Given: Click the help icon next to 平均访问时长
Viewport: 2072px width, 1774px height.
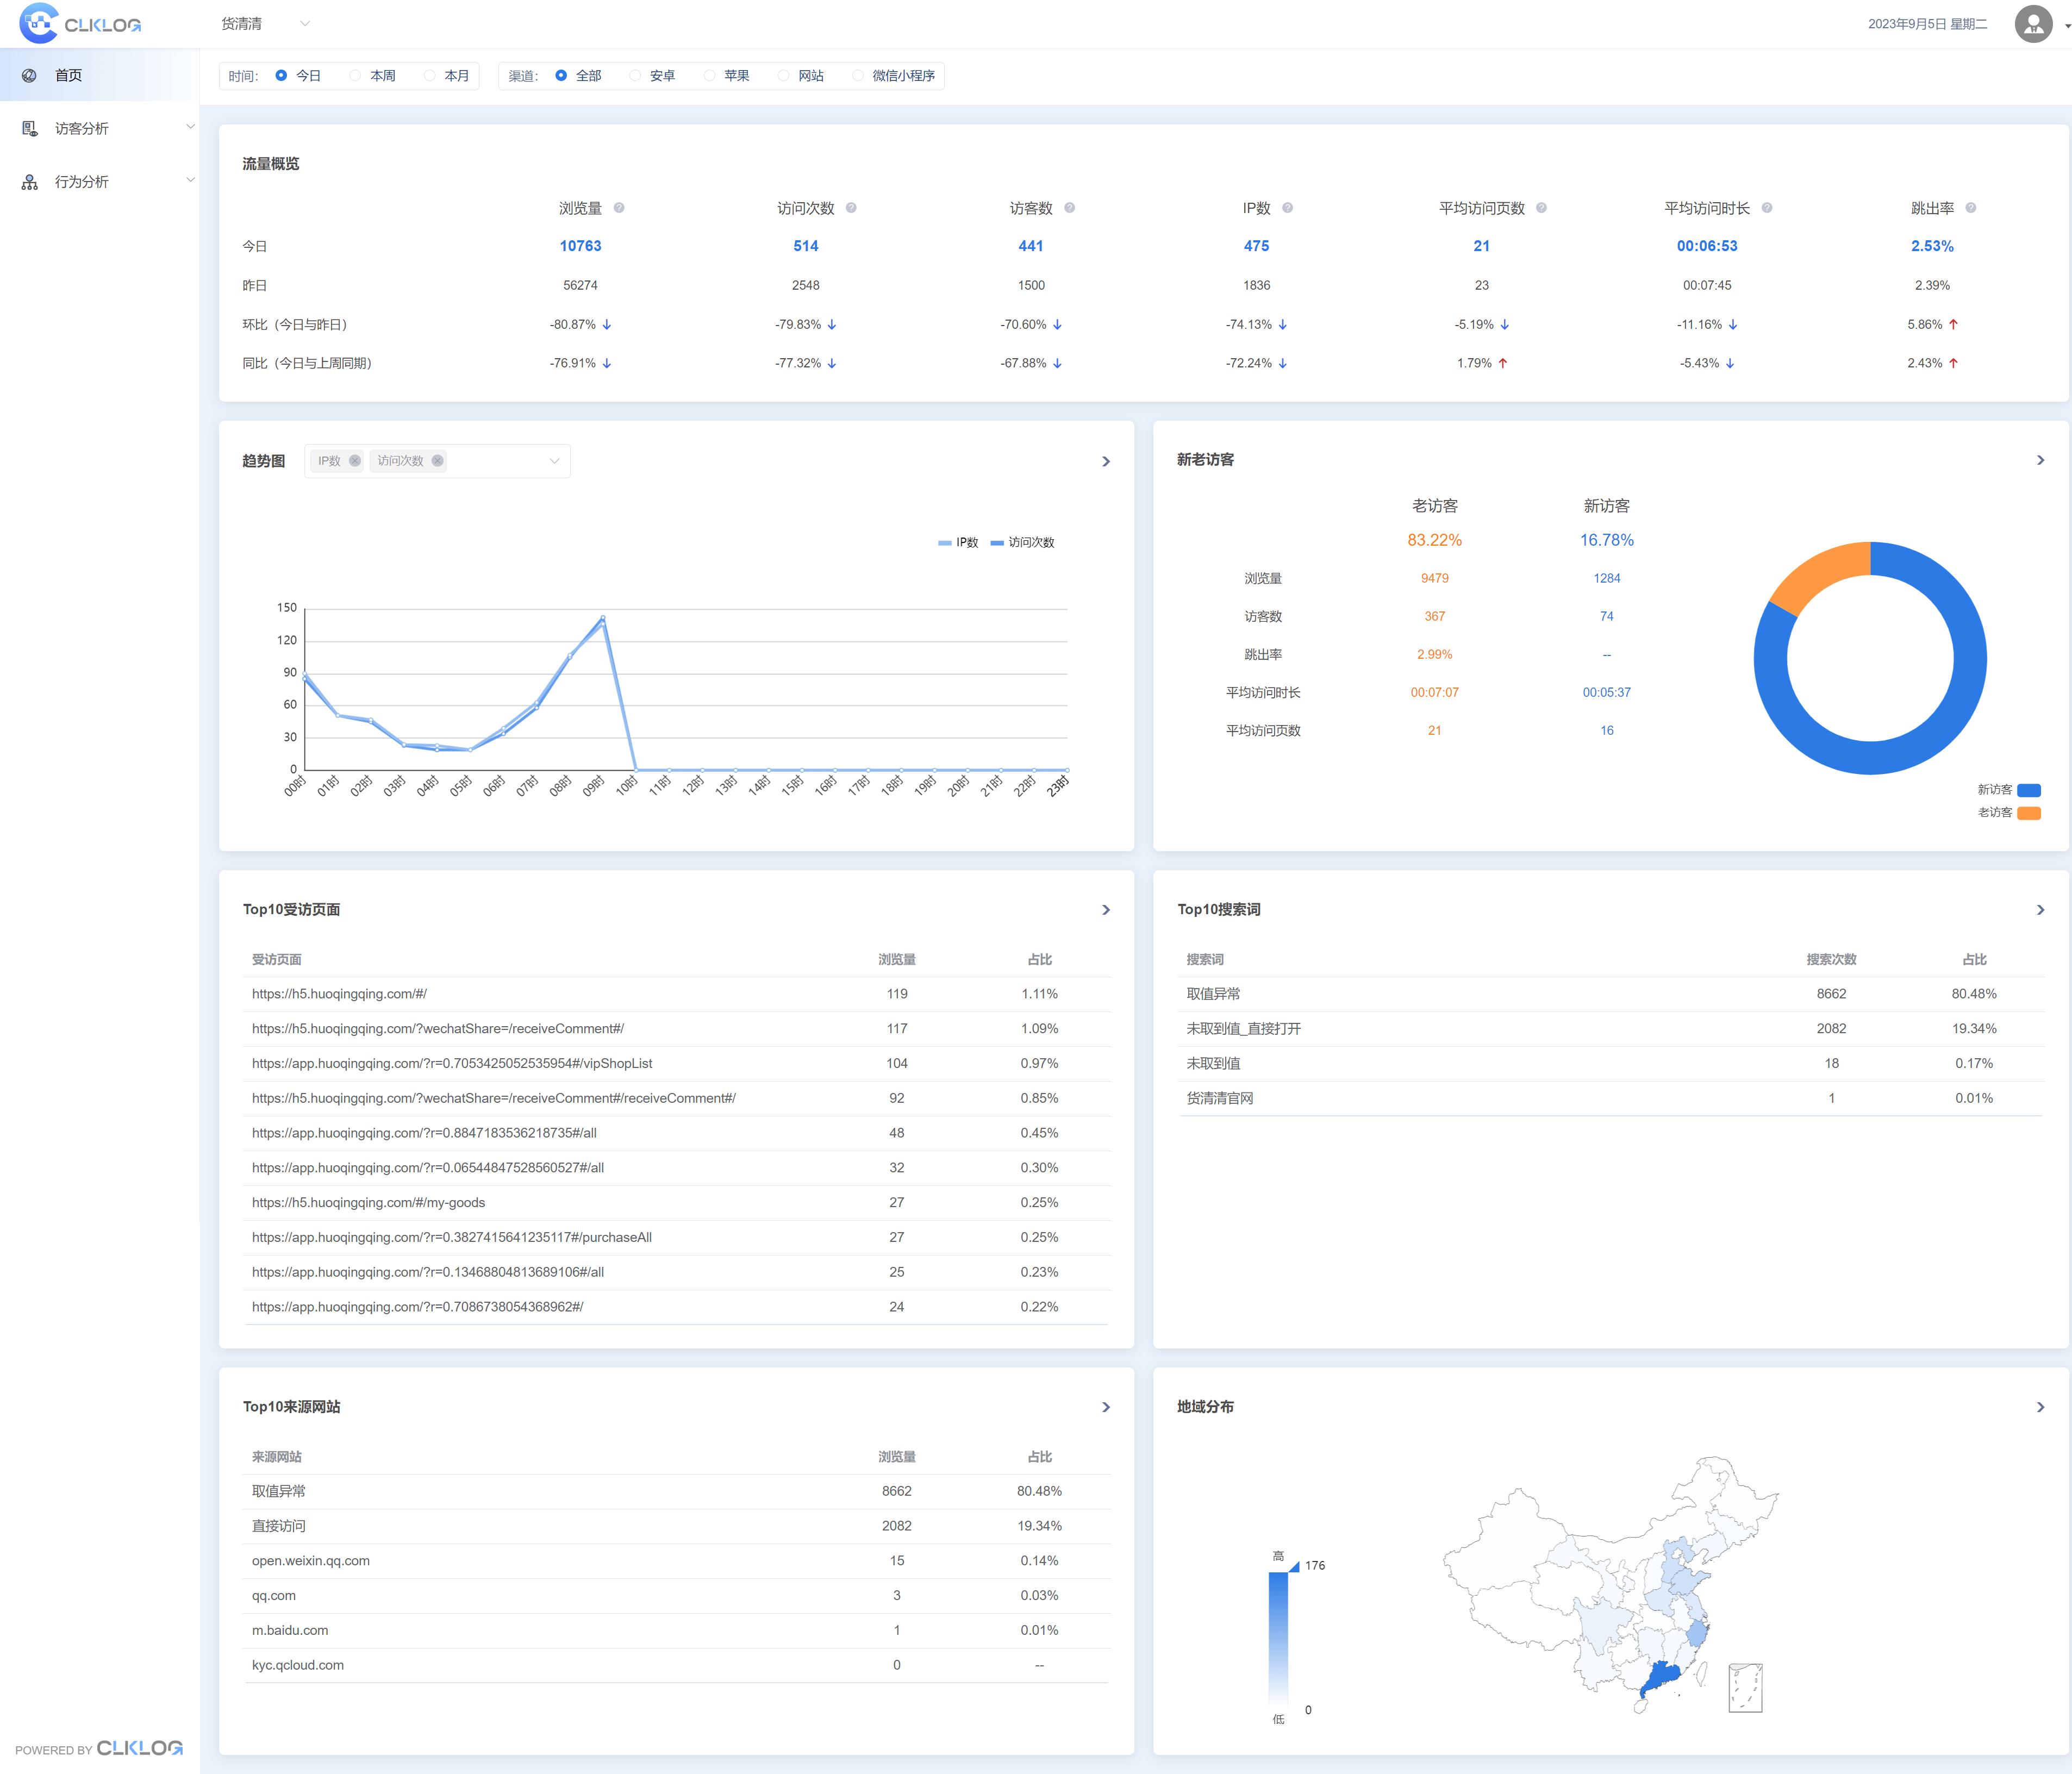Looking at the screenshot, I should (1767, 208).
